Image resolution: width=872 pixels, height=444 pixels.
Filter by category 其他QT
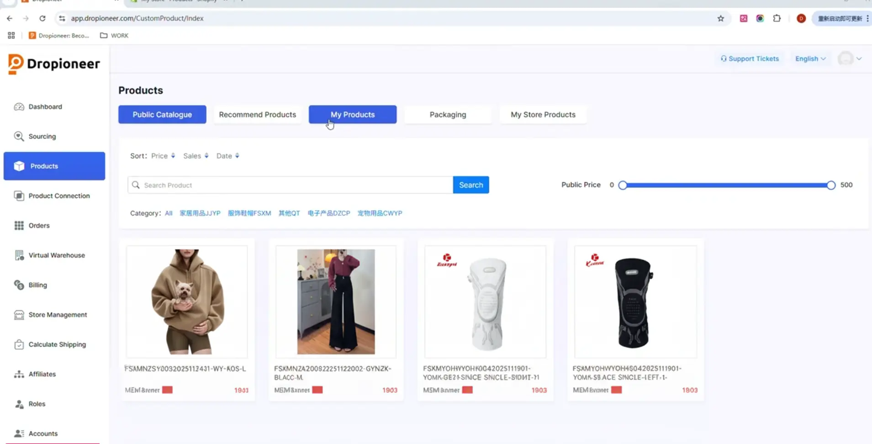288,213
